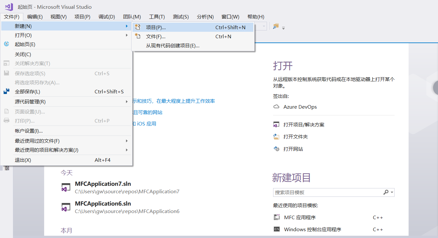Open the 编辑(E) menu

coord(35,17)
